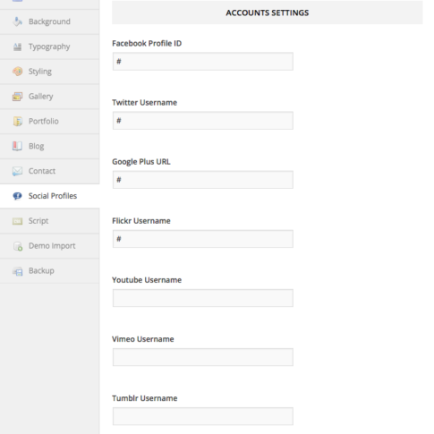The height and width of the screenshot is (434, 434).
Task: Focus the Facebook Profile ID field
Action: tap(203, 62)
